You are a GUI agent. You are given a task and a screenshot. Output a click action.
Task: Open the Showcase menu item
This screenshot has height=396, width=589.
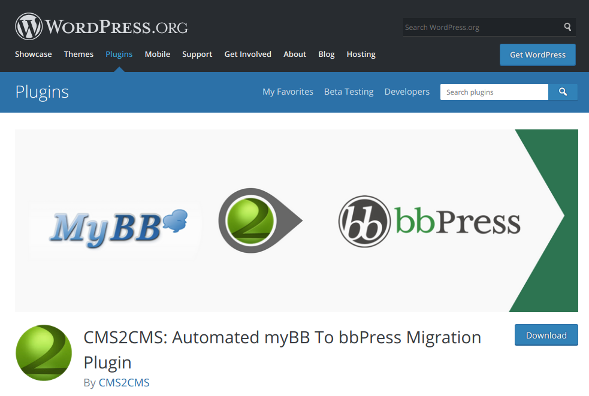(x=34, y=54)
